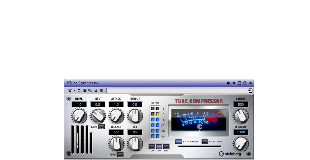The image size is (310, 160).
Task: Click the two-bar bypass icon in toolbar
Action: (x=79, y=90)
